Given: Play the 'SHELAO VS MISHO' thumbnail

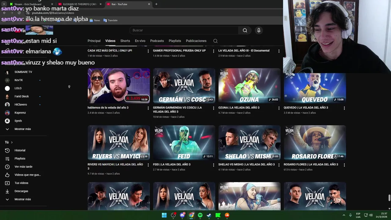Looking at the screenshot, I should [250, 143].
